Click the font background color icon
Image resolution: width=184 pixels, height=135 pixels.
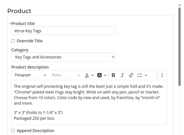tap(100, 75)
